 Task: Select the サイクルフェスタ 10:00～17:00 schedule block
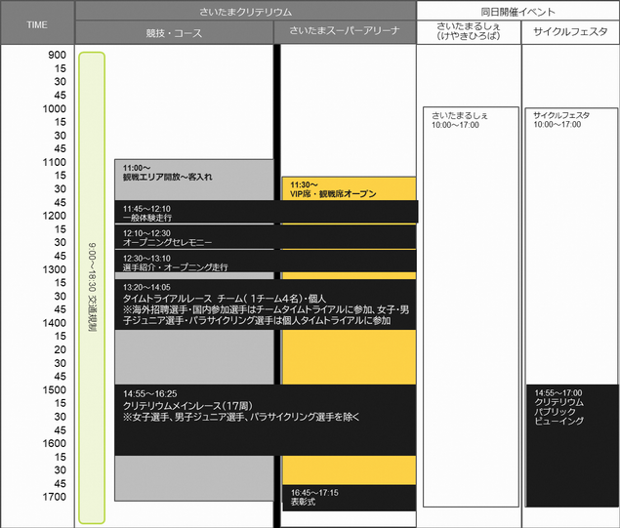pyautogui.click(x=570, y=244)
